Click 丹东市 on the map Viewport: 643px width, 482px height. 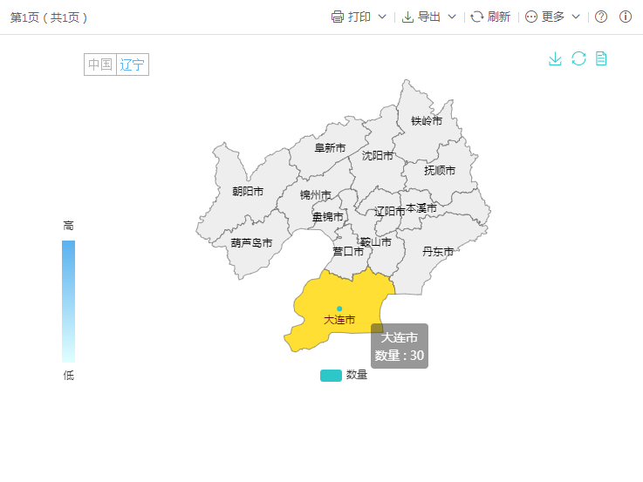(x=438, y=251)
